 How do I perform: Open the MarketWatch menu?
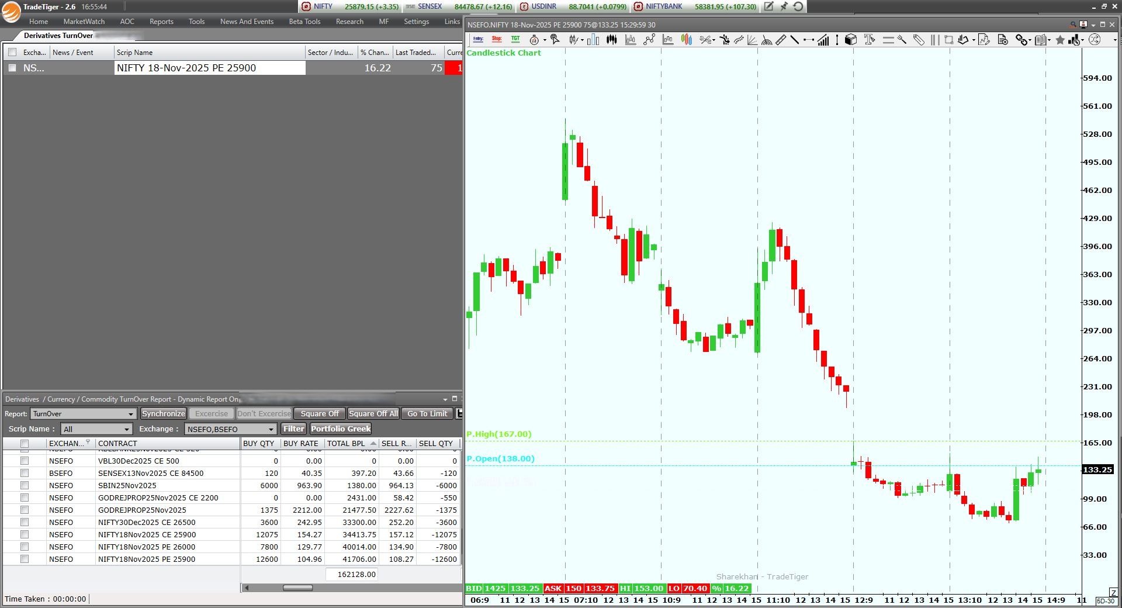(x=84, y=22)
